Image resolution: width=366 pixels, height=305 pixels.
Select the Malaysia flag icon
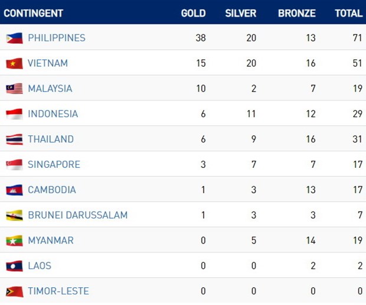pyautogui.click(x=14, y=89)
